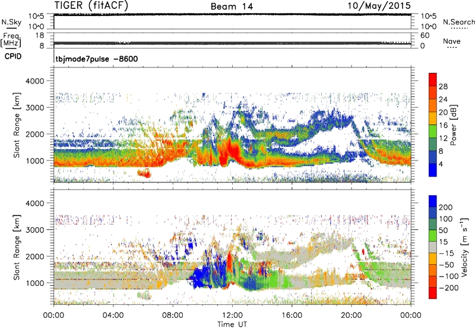
Task: Click '4000' on the power panel range axis
Action: pos(35,81)
